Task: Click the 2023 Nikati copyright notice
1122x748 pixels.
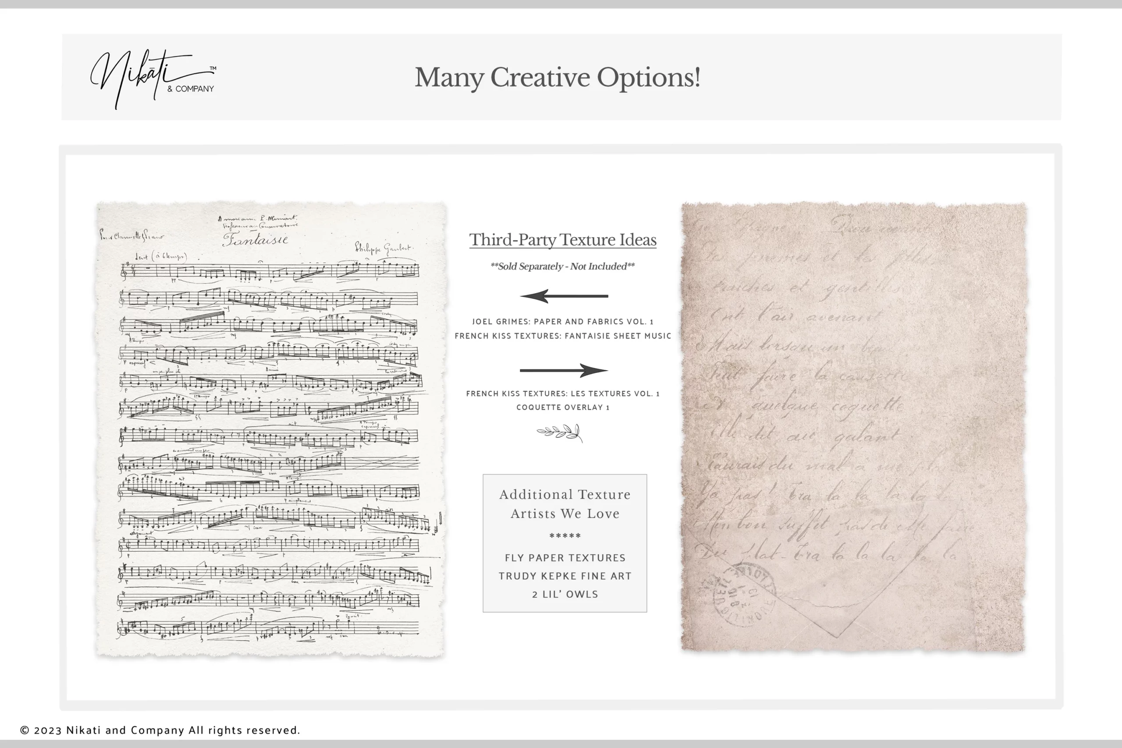Action: click(160, 730)
